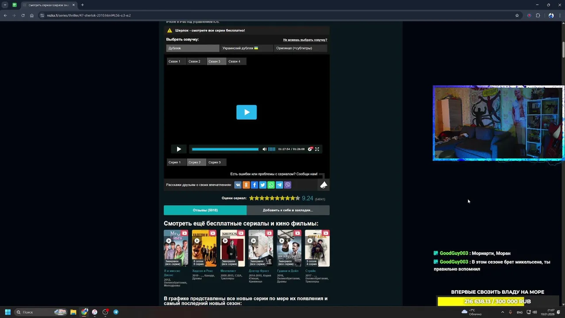Viewport: 565px width, 318px height.
Task: Share via the Odnoklassniki icon
Action: click(246, 185)
